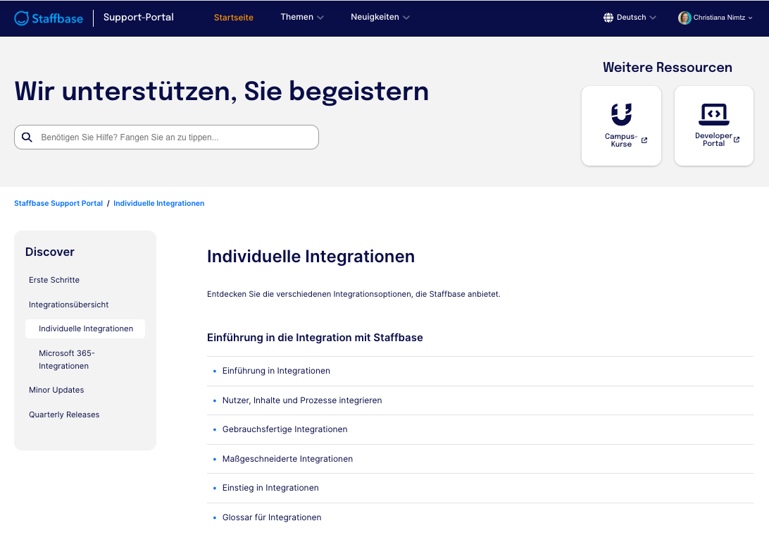
Task: Focus the help search input field
Action: 167,137
